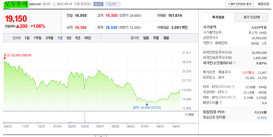Open the calendar date icon beside 2022.09.19
This screenshot has width=273, height=137.
point(54,4)
